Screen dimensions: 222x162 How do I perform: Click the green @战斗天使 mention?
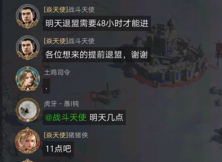(x=66, y=117)
